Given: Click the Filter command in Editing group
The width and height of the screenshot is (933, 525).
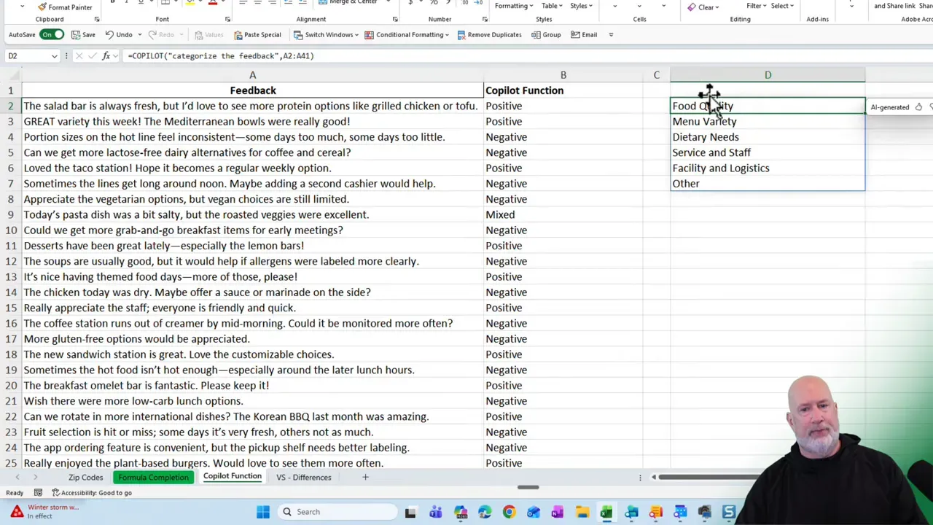Looking at the screenshot, I should pyautogui.click(x=754, y=6).
